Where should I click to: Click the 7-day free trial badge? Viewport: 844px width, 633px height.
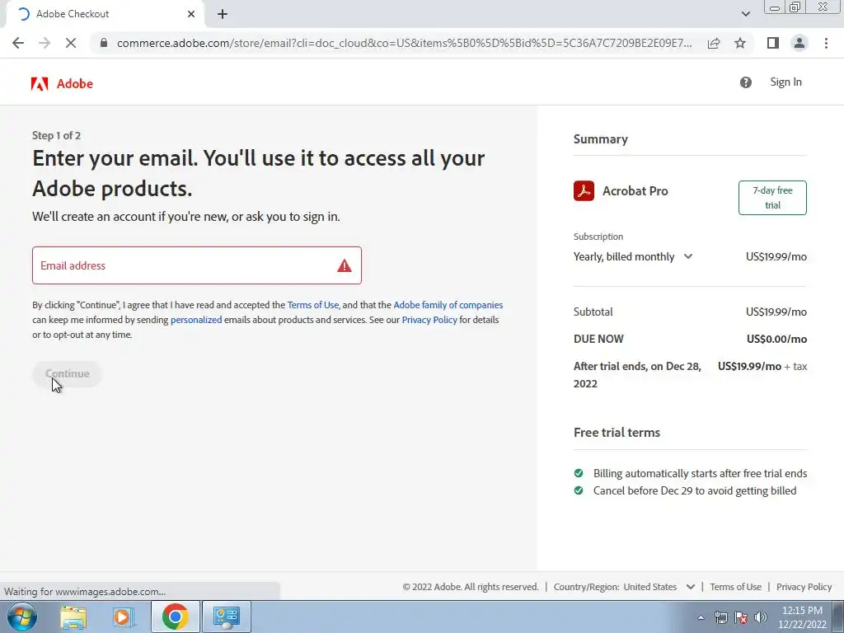772,198
